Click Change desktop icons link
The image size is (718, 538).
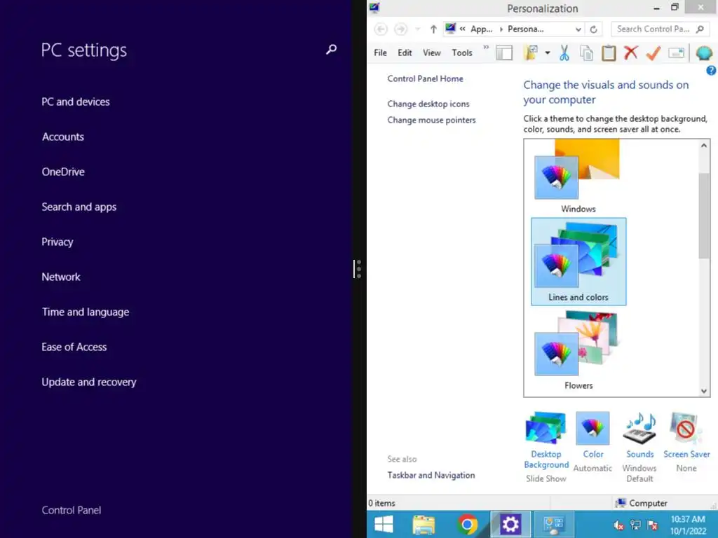point(428,104)
